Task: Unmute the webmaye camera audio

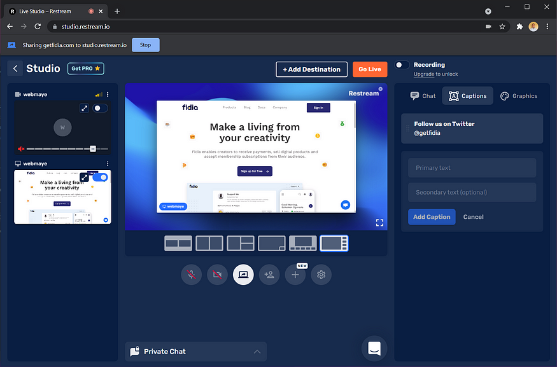Action: point(21,149)
